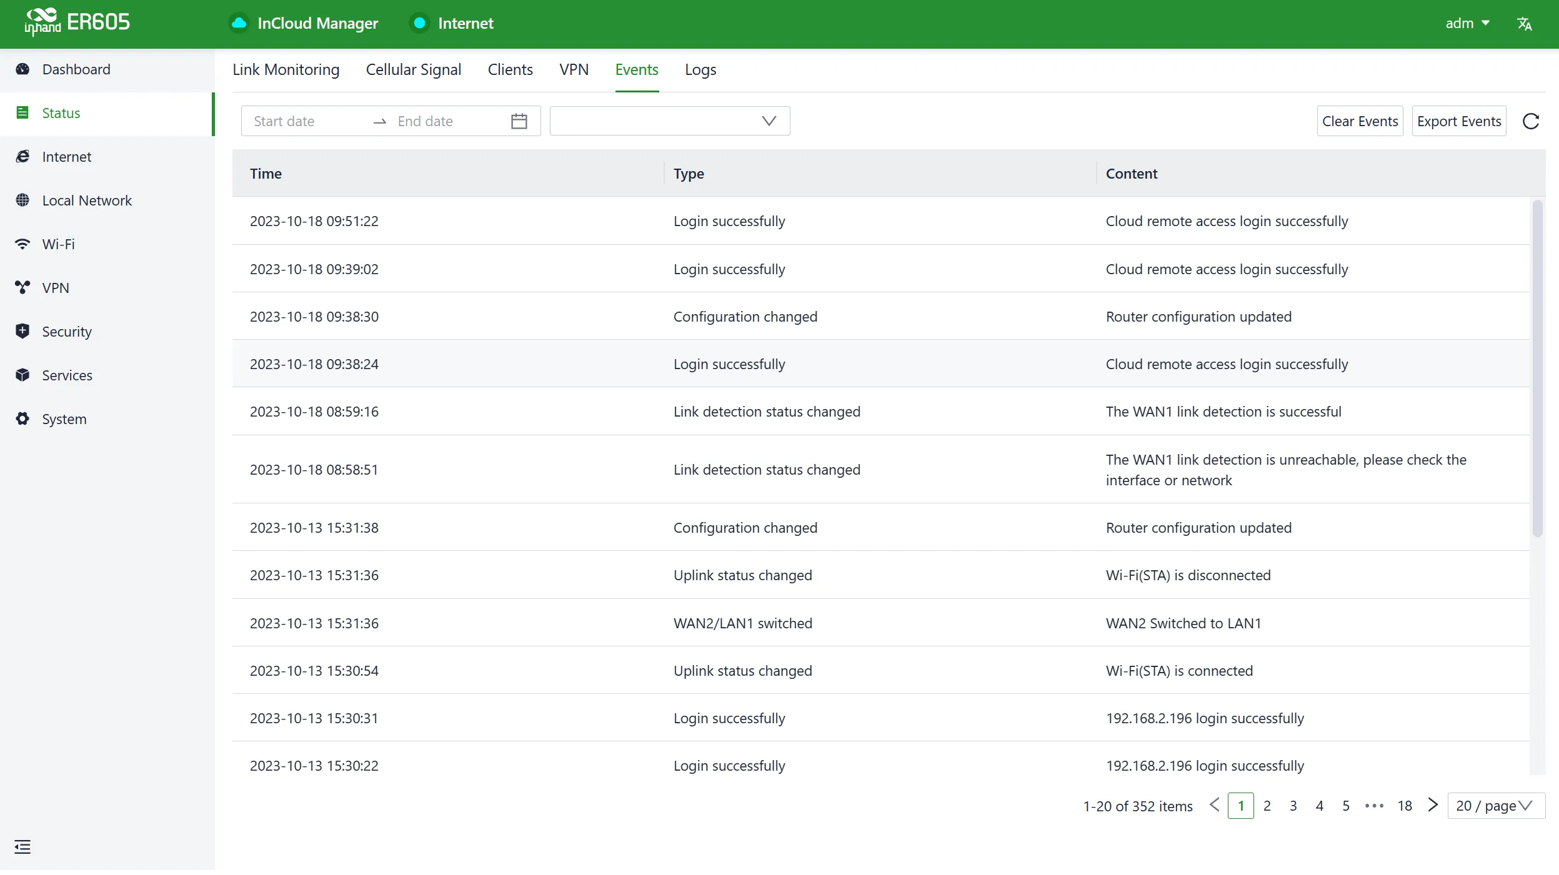
Task: Select the Services cube icon
Action: click(x=22, y=375)
